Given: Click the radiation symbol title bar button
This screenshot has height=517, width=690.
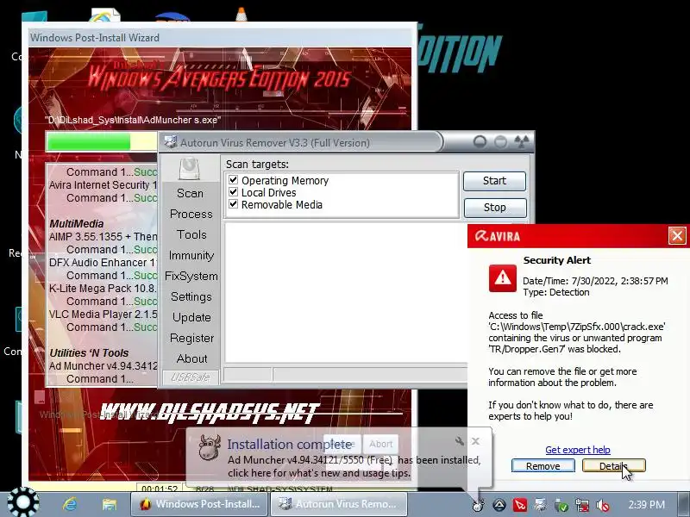Looking at the screenshot, I should [x=522, y=141].
